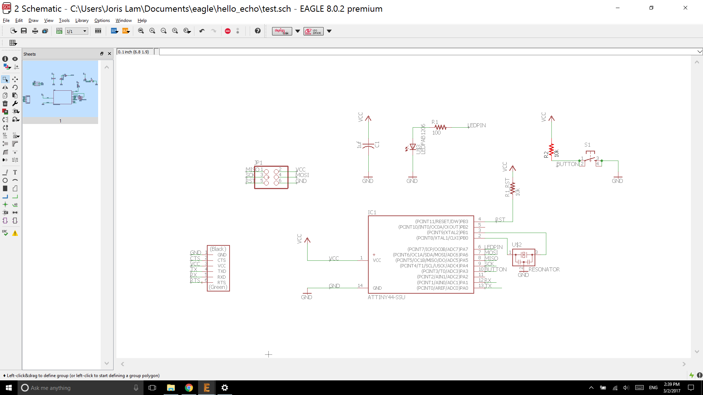Activate the Group selection tool
This screenshot has height=395, width=703.
(5, 79)
